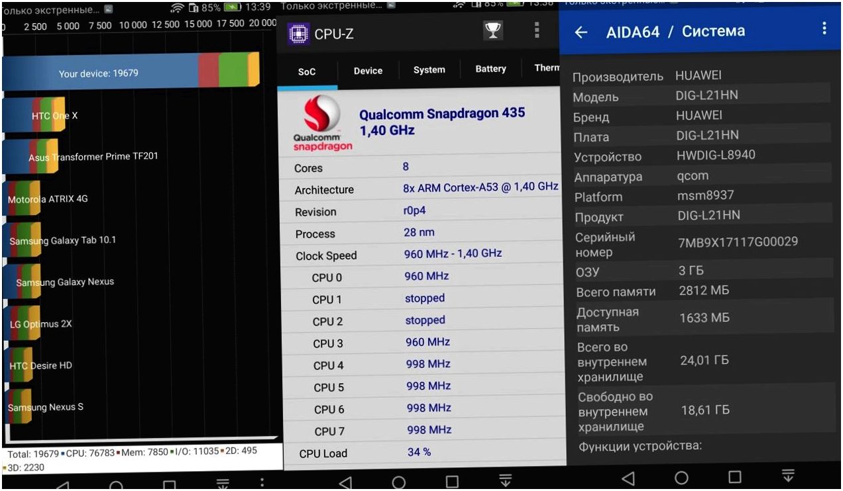The image size is (843, 491).
Task: Tap recents square in CPU-Z navigation bar
Action: tap(452, 481)
